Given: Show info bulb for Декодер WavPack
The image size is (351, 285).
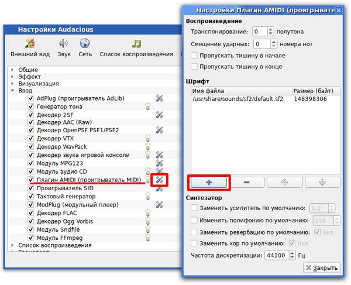Looking at the screenshot, I should coord(148,147).
